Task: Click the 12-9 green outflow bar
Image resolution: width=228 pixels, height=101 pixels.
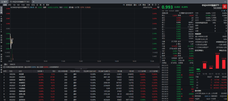Action: [198, 69]
